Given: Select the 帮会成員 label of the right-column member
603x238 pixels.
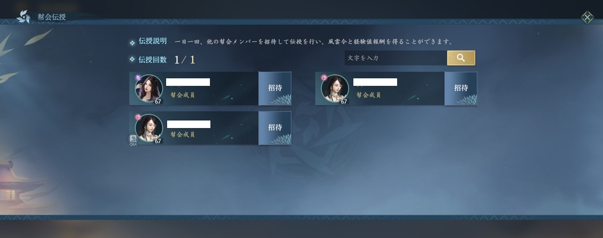Looking at the screenshot, I should click(368, 95).
